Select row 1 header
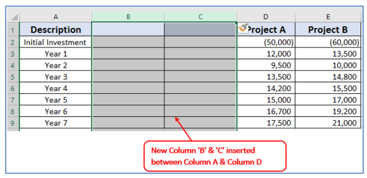The width and height of the screenshot is (367, 178). (x=13, y=30)
